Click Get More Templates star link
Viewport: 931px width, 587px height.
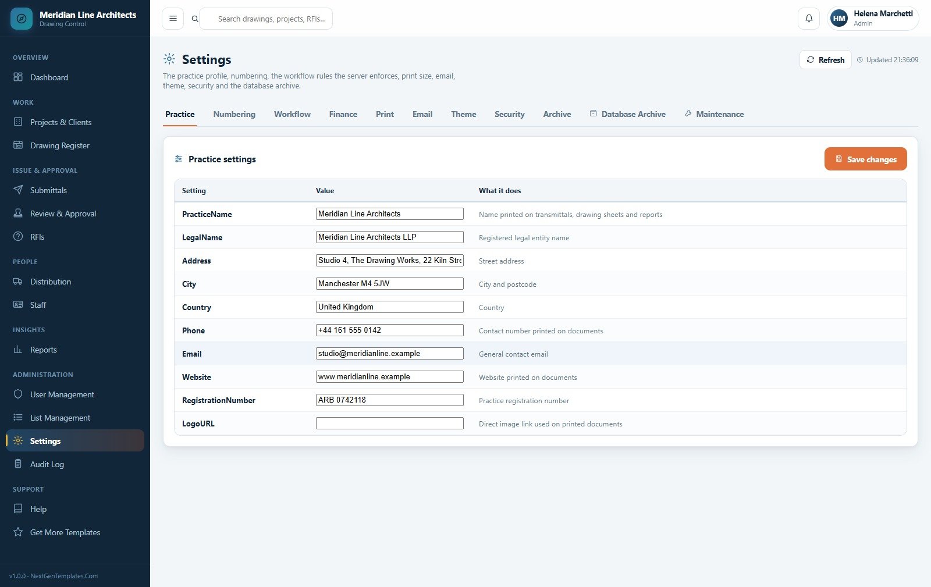click(75, 532)
